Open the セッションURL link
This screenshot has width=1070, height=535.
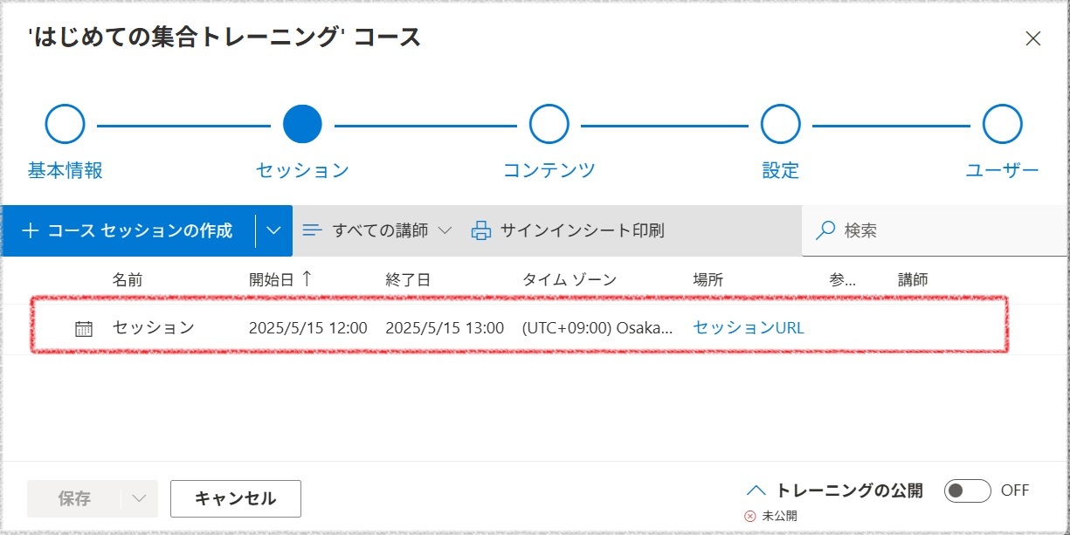click(749, 328)
